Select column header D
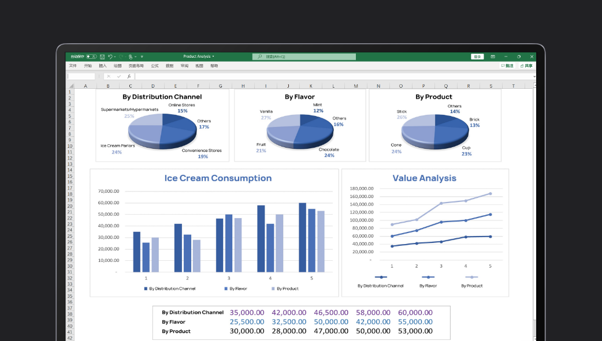Viewport: 602px width, 341px height. click(153, 86)
